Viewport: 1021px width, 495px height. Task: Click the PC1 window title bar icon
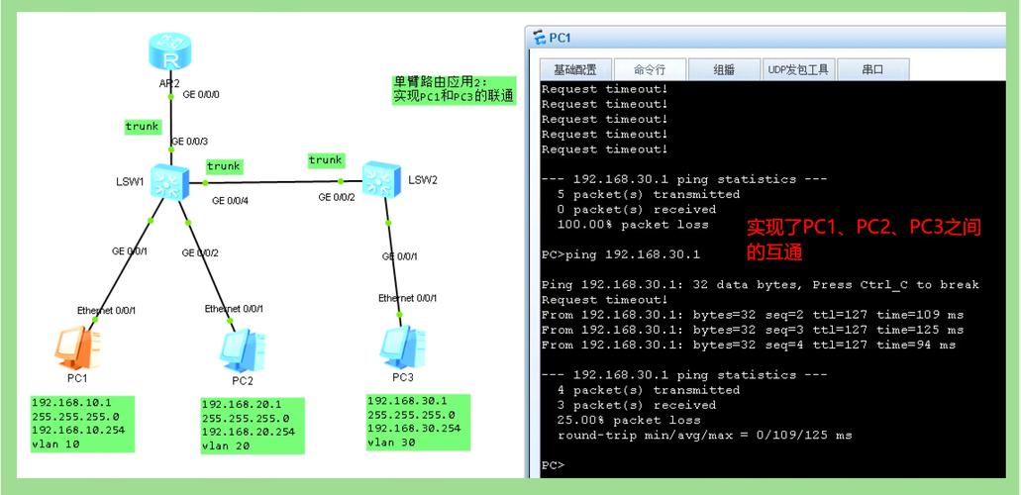point(540,38)
